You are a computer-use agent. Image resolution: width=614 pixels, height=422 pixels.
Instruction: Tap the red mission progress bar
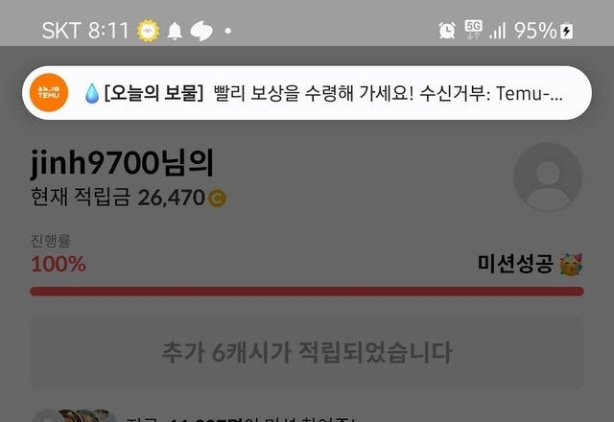coord(307,292)
